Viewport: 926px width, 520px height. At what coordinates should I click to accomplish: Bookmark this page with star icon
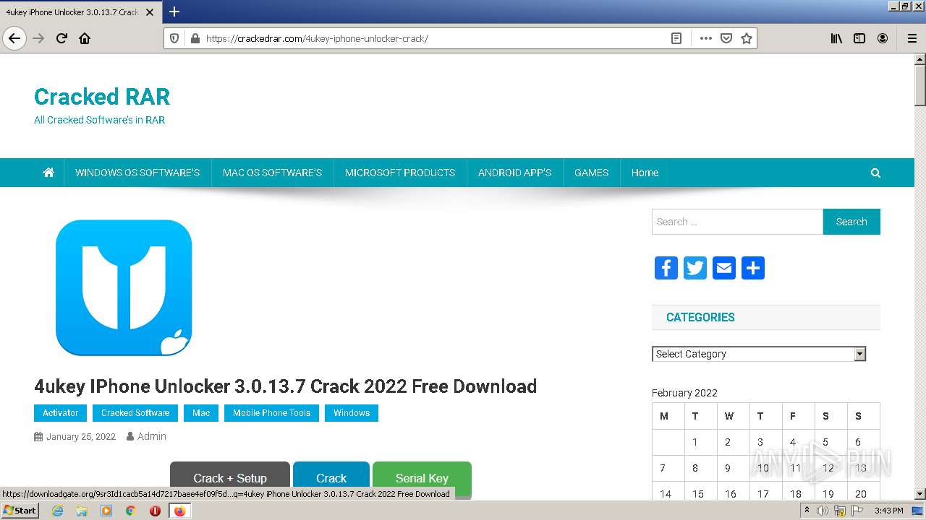click(x=747, y=38)
